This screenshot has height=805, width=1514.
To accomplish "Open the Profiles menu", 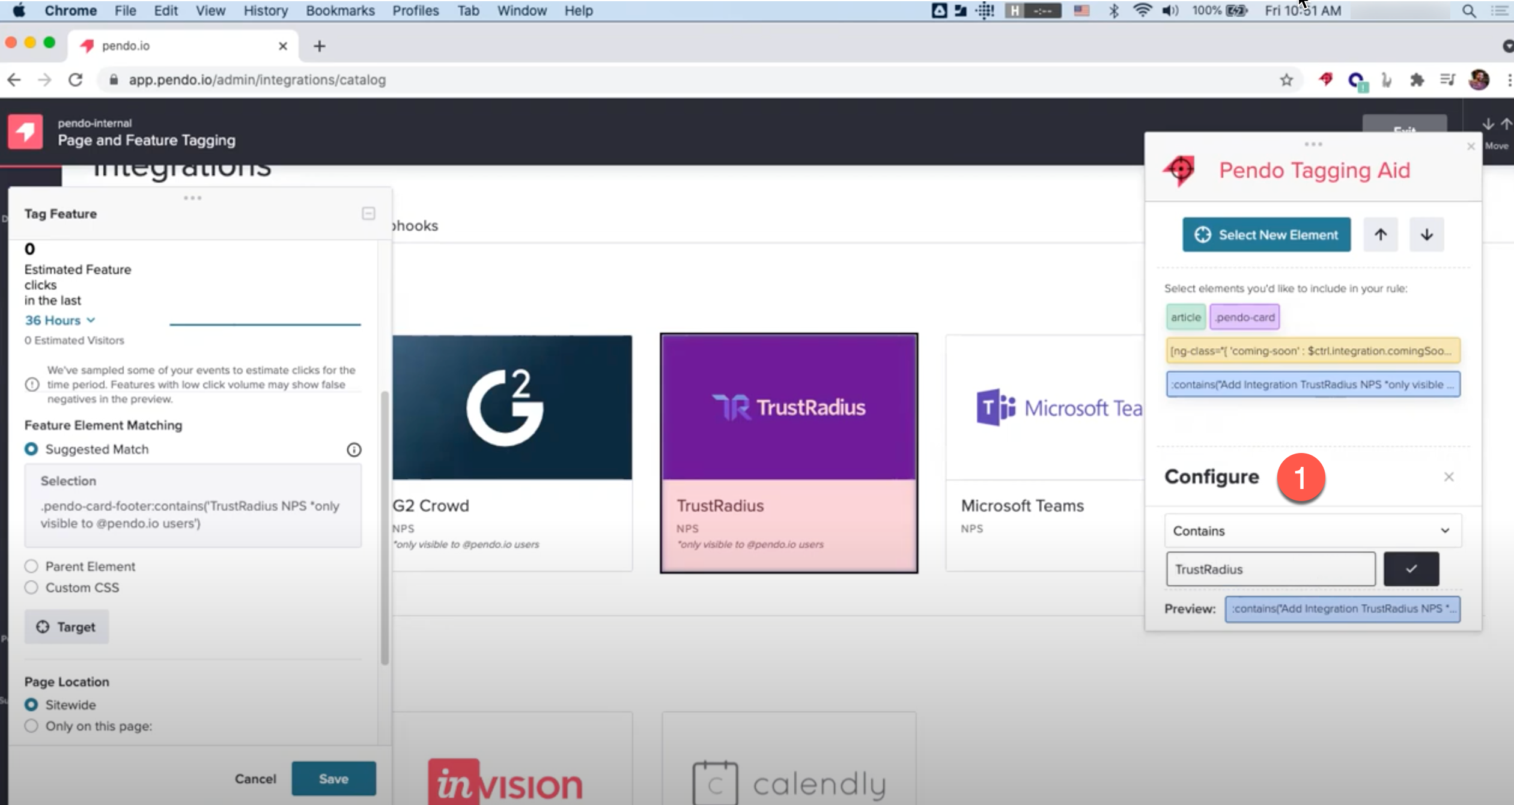I will (x=416, y=11).
